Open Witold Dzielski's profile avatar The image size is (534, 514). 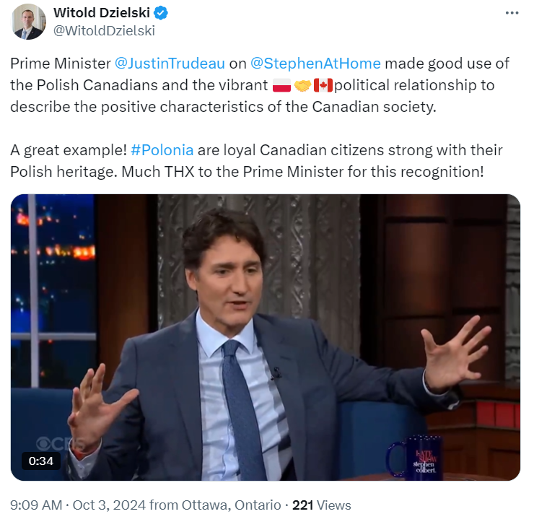point(29,22)
